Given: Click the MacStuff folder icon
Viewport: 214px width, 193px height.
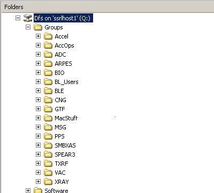Looking at the screenshot, I should coord(48,118).
